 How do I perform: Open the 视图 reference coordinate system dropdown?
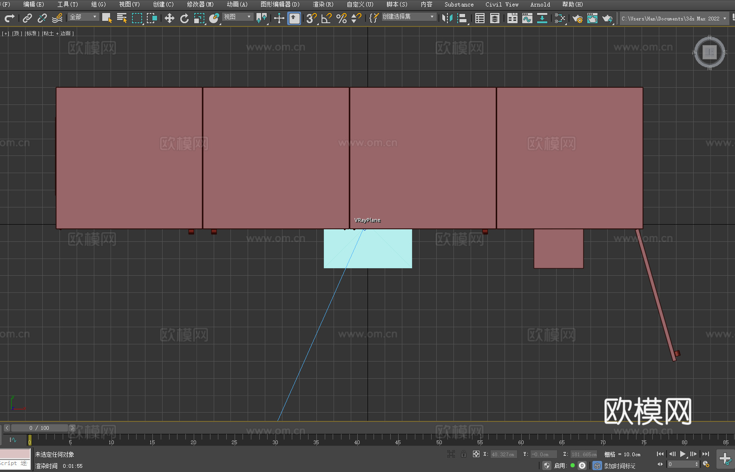pos(237,17)
